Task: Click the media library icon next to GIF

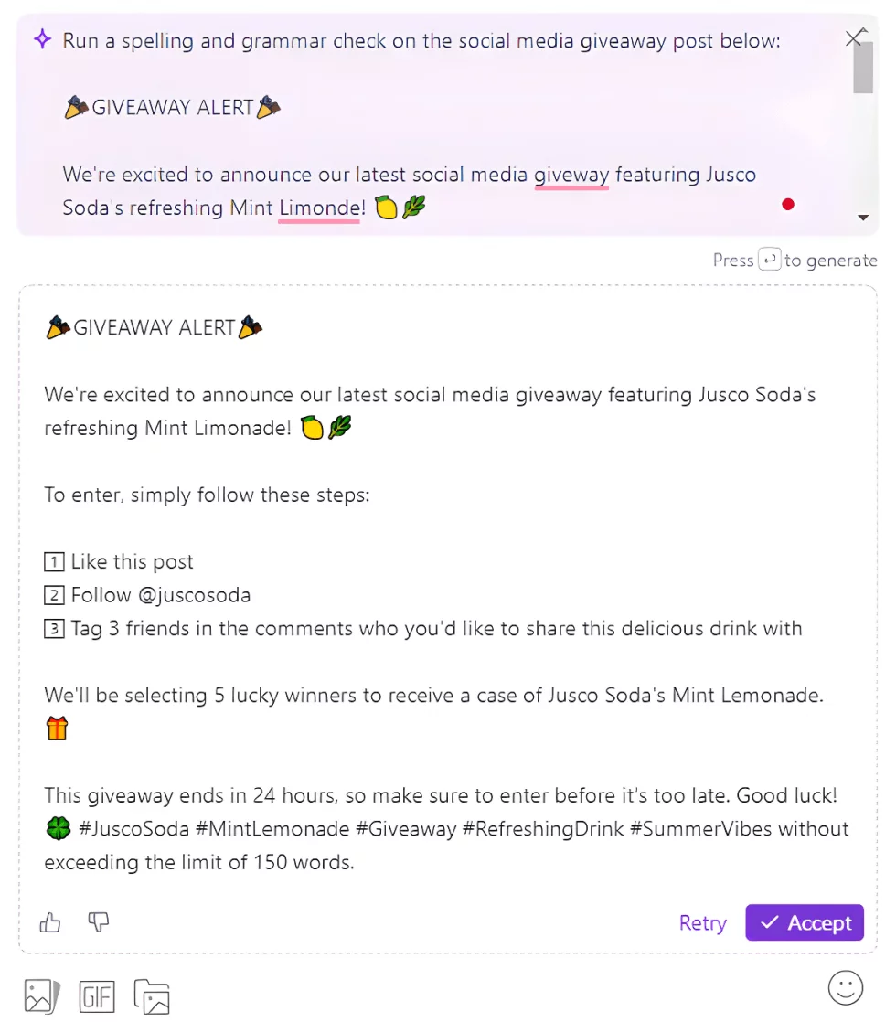Action: (x=151, y=995)
